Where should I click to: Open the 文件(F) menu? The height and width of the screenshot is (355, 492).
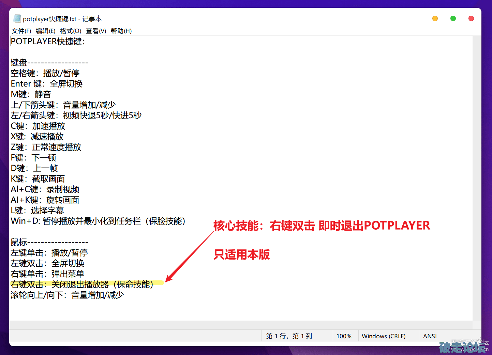pyautogui.click(x=21, y=31)
